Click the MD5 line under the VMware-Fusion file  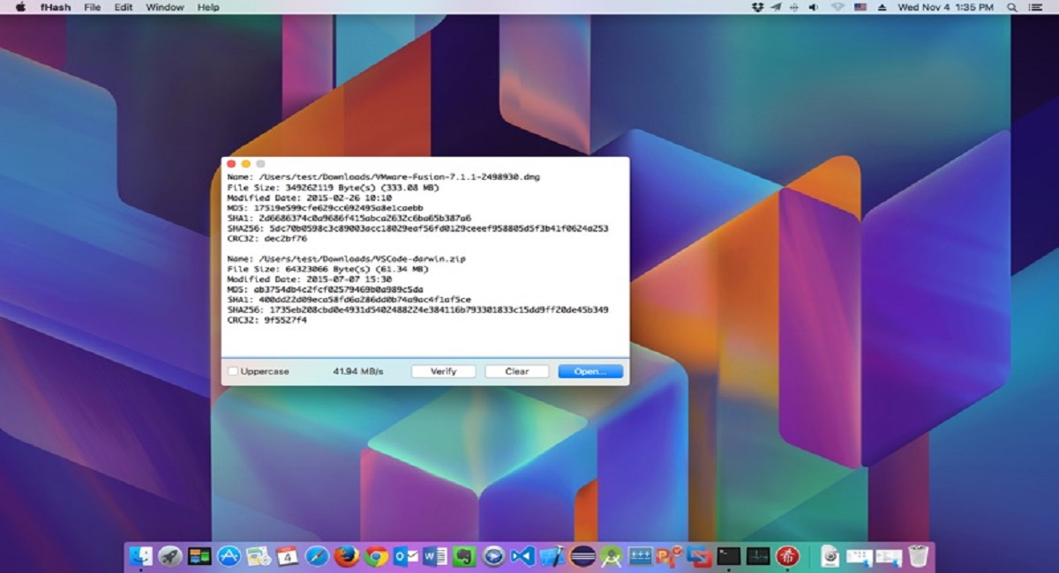(x=325, y=208)
